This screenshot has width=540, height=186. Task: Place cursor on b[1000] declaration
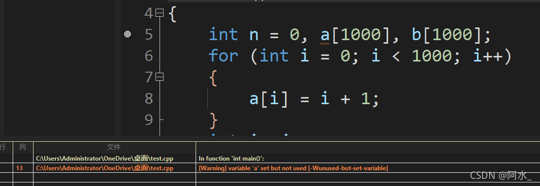[447, 35]
